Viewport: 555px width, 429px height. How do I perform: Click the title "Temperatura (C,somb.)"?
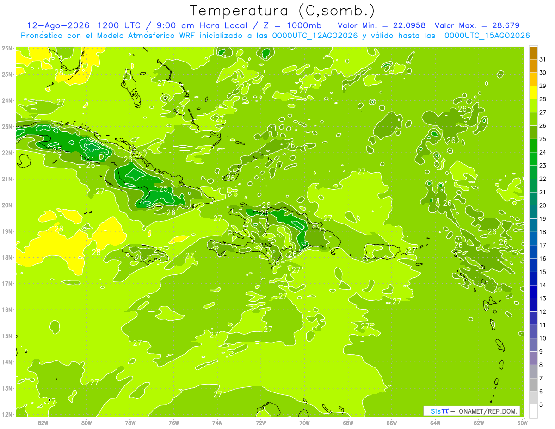pos(283,10)
